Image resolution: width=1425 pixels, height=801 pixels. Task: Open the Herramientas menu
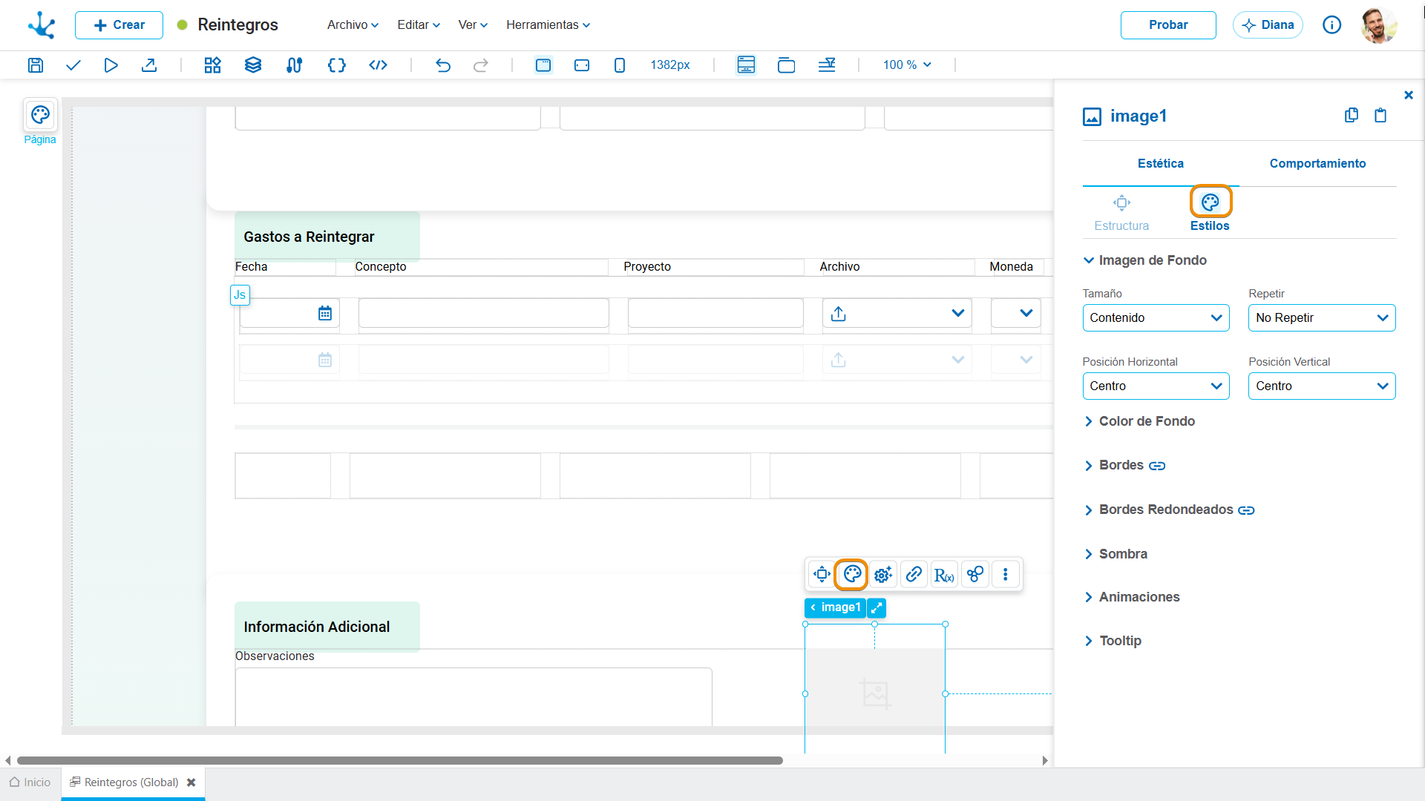[548, 24]
